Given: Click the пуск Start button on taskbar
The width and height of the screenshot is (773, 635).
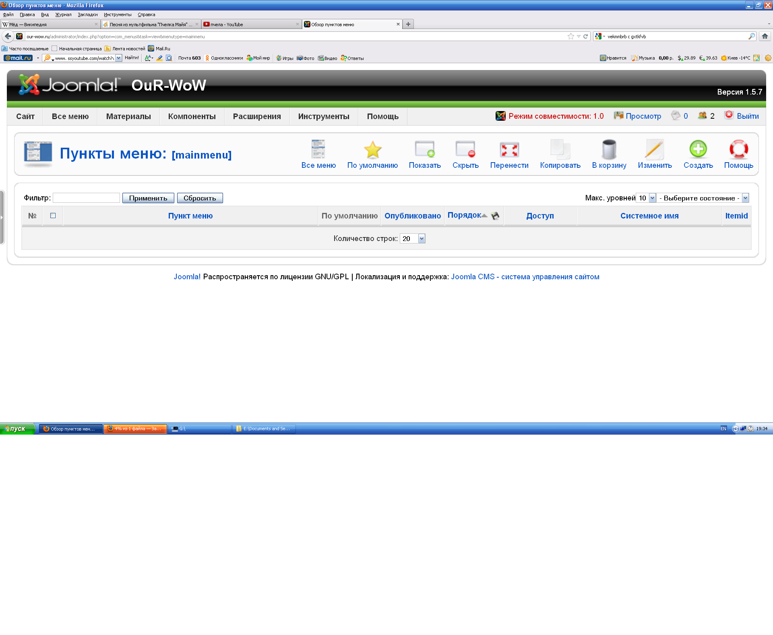Looking at the screenshot, I should (x=17, y=429).
